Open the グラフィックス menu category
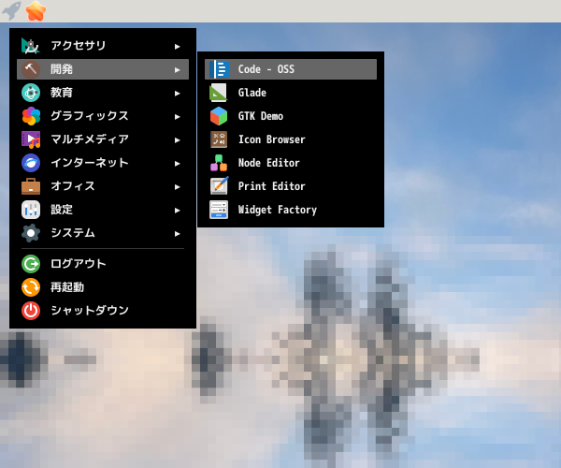 pos(103,116)
